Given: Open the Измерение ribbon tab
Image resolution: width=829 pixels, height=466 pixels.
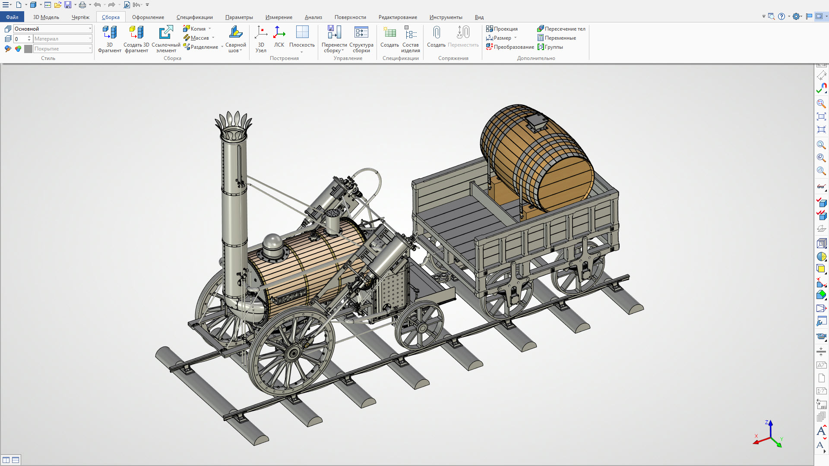Looking at the screenshot, I should tap(278, 17).
